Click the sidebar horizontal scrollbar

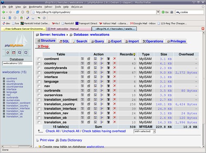(x=17, y=146)
